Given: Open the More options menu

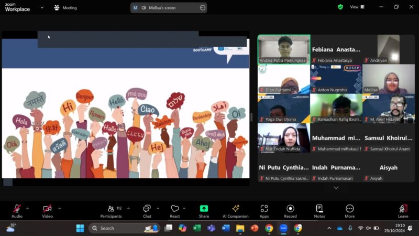Looking at the screenshot, I should [349, 209].
